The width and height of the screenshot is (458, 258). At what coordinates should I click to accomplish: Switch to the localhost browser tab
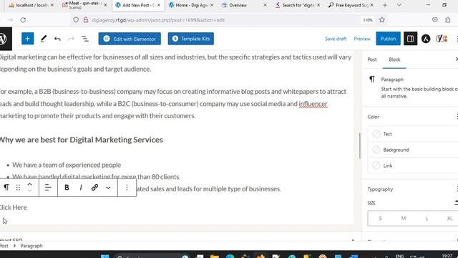point(31,5)
